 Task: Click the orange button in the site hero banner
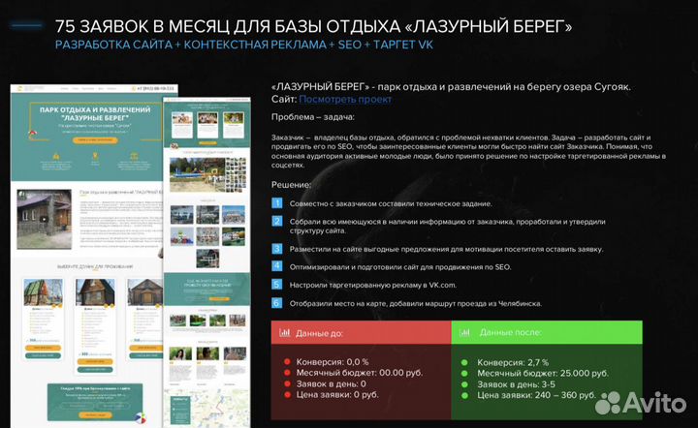(95, 140)
